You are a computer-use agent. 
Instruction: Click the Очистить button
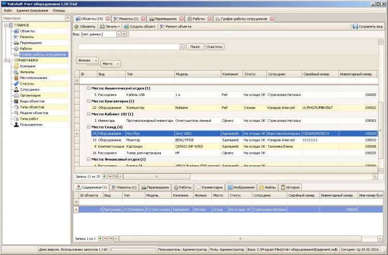214,46
